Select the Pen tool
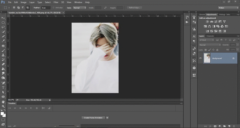Screen dimensions: 240x128 click(x=3, y=83)
